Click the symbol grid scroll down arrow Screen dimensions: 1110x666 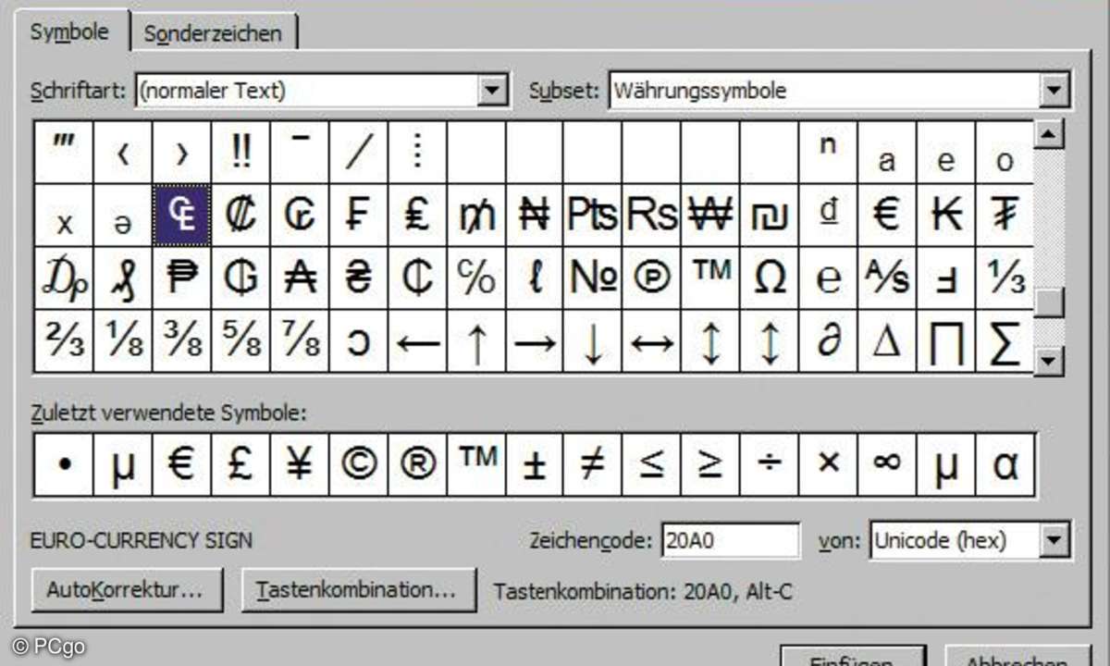[1049, 360]
